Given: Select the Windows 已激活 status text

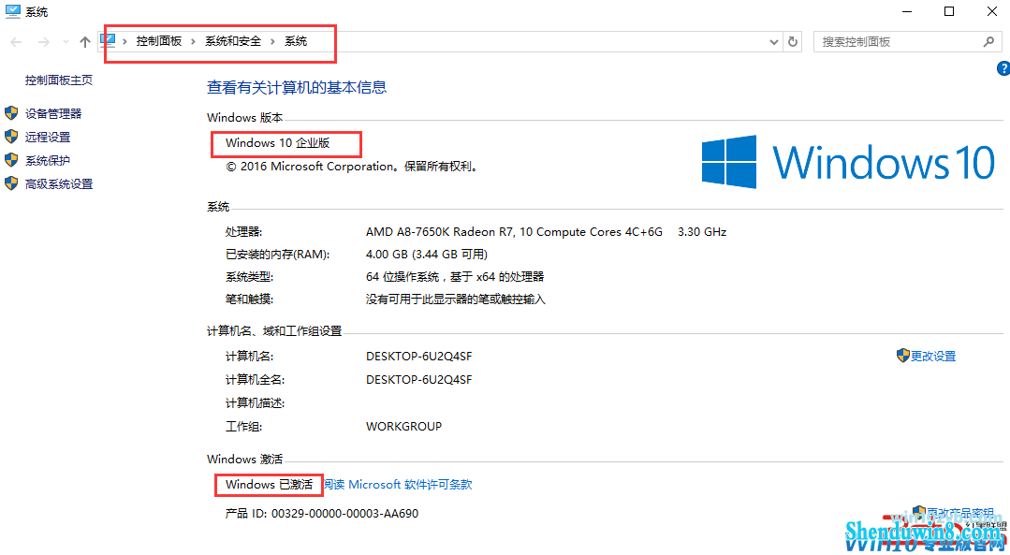Looking at the screenshot, I should (269, 484).
